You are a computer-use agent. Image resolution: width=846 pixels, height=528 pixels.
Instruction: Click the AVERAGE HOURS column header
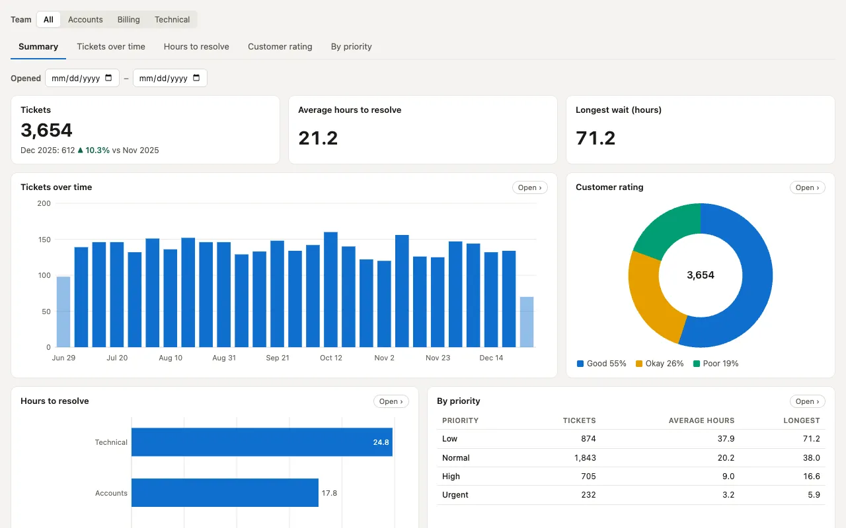click(x=701, y=420)
